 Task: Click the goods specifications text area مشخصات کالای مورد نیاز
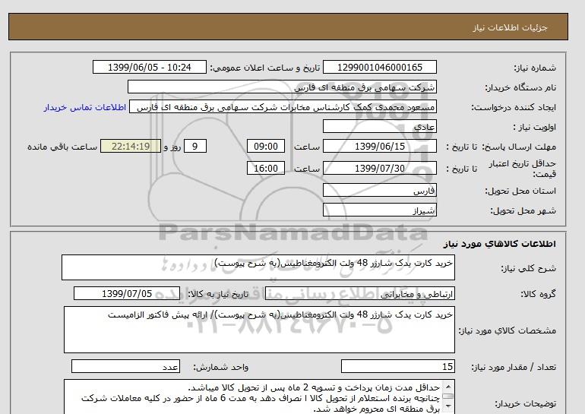[259, 330]
